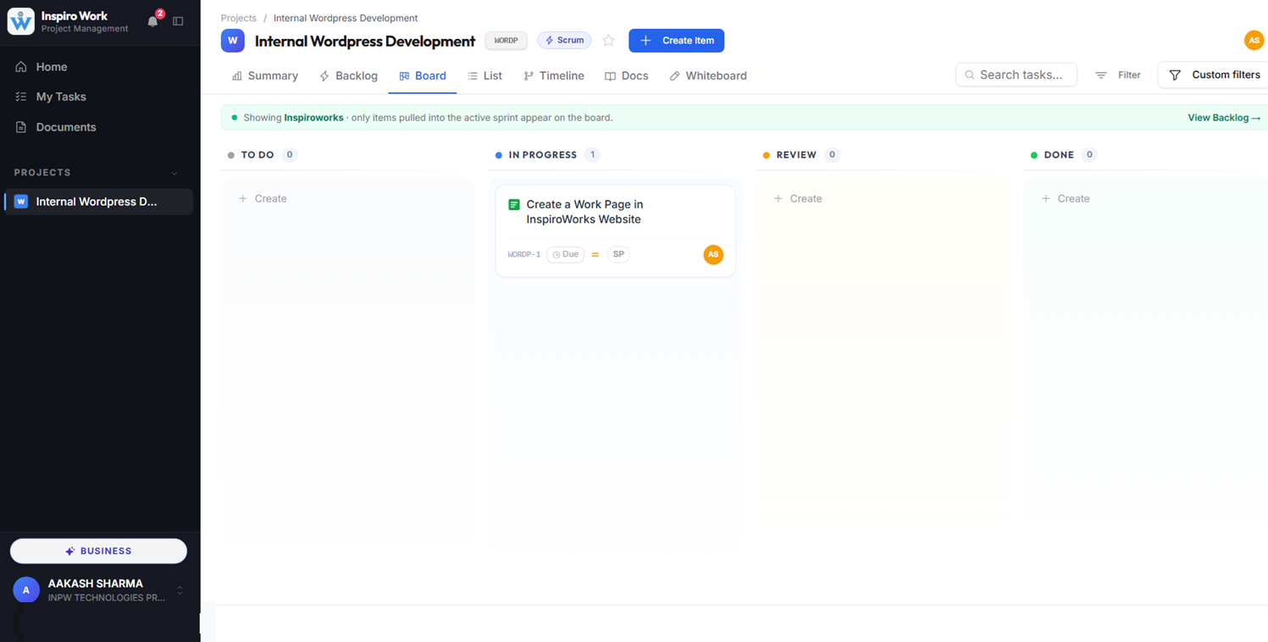The width and height of the screenshot is (1268, 642).
Task: Click the Scrum methodology badge
Action: point(564,41)
